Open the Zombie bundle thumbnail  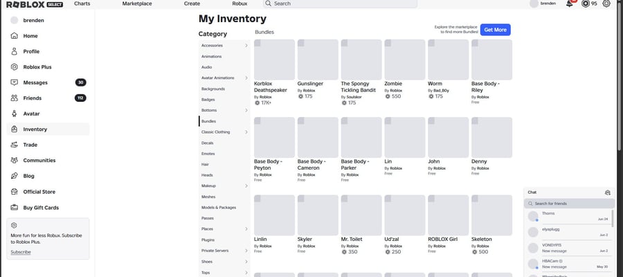point(405,60)
